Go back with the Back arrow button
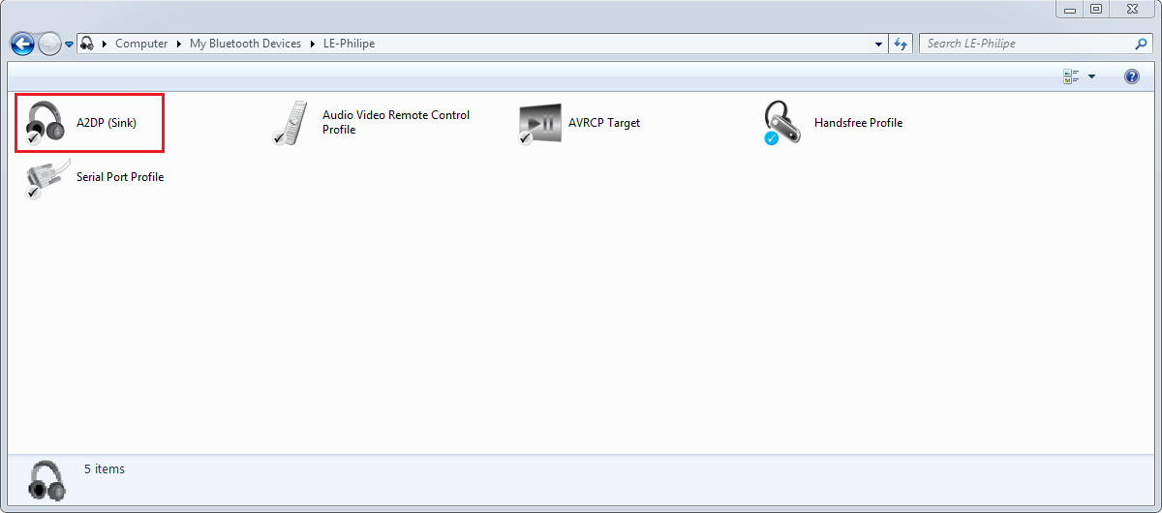This screenshot has width=1162, height=513. (22, 44)
